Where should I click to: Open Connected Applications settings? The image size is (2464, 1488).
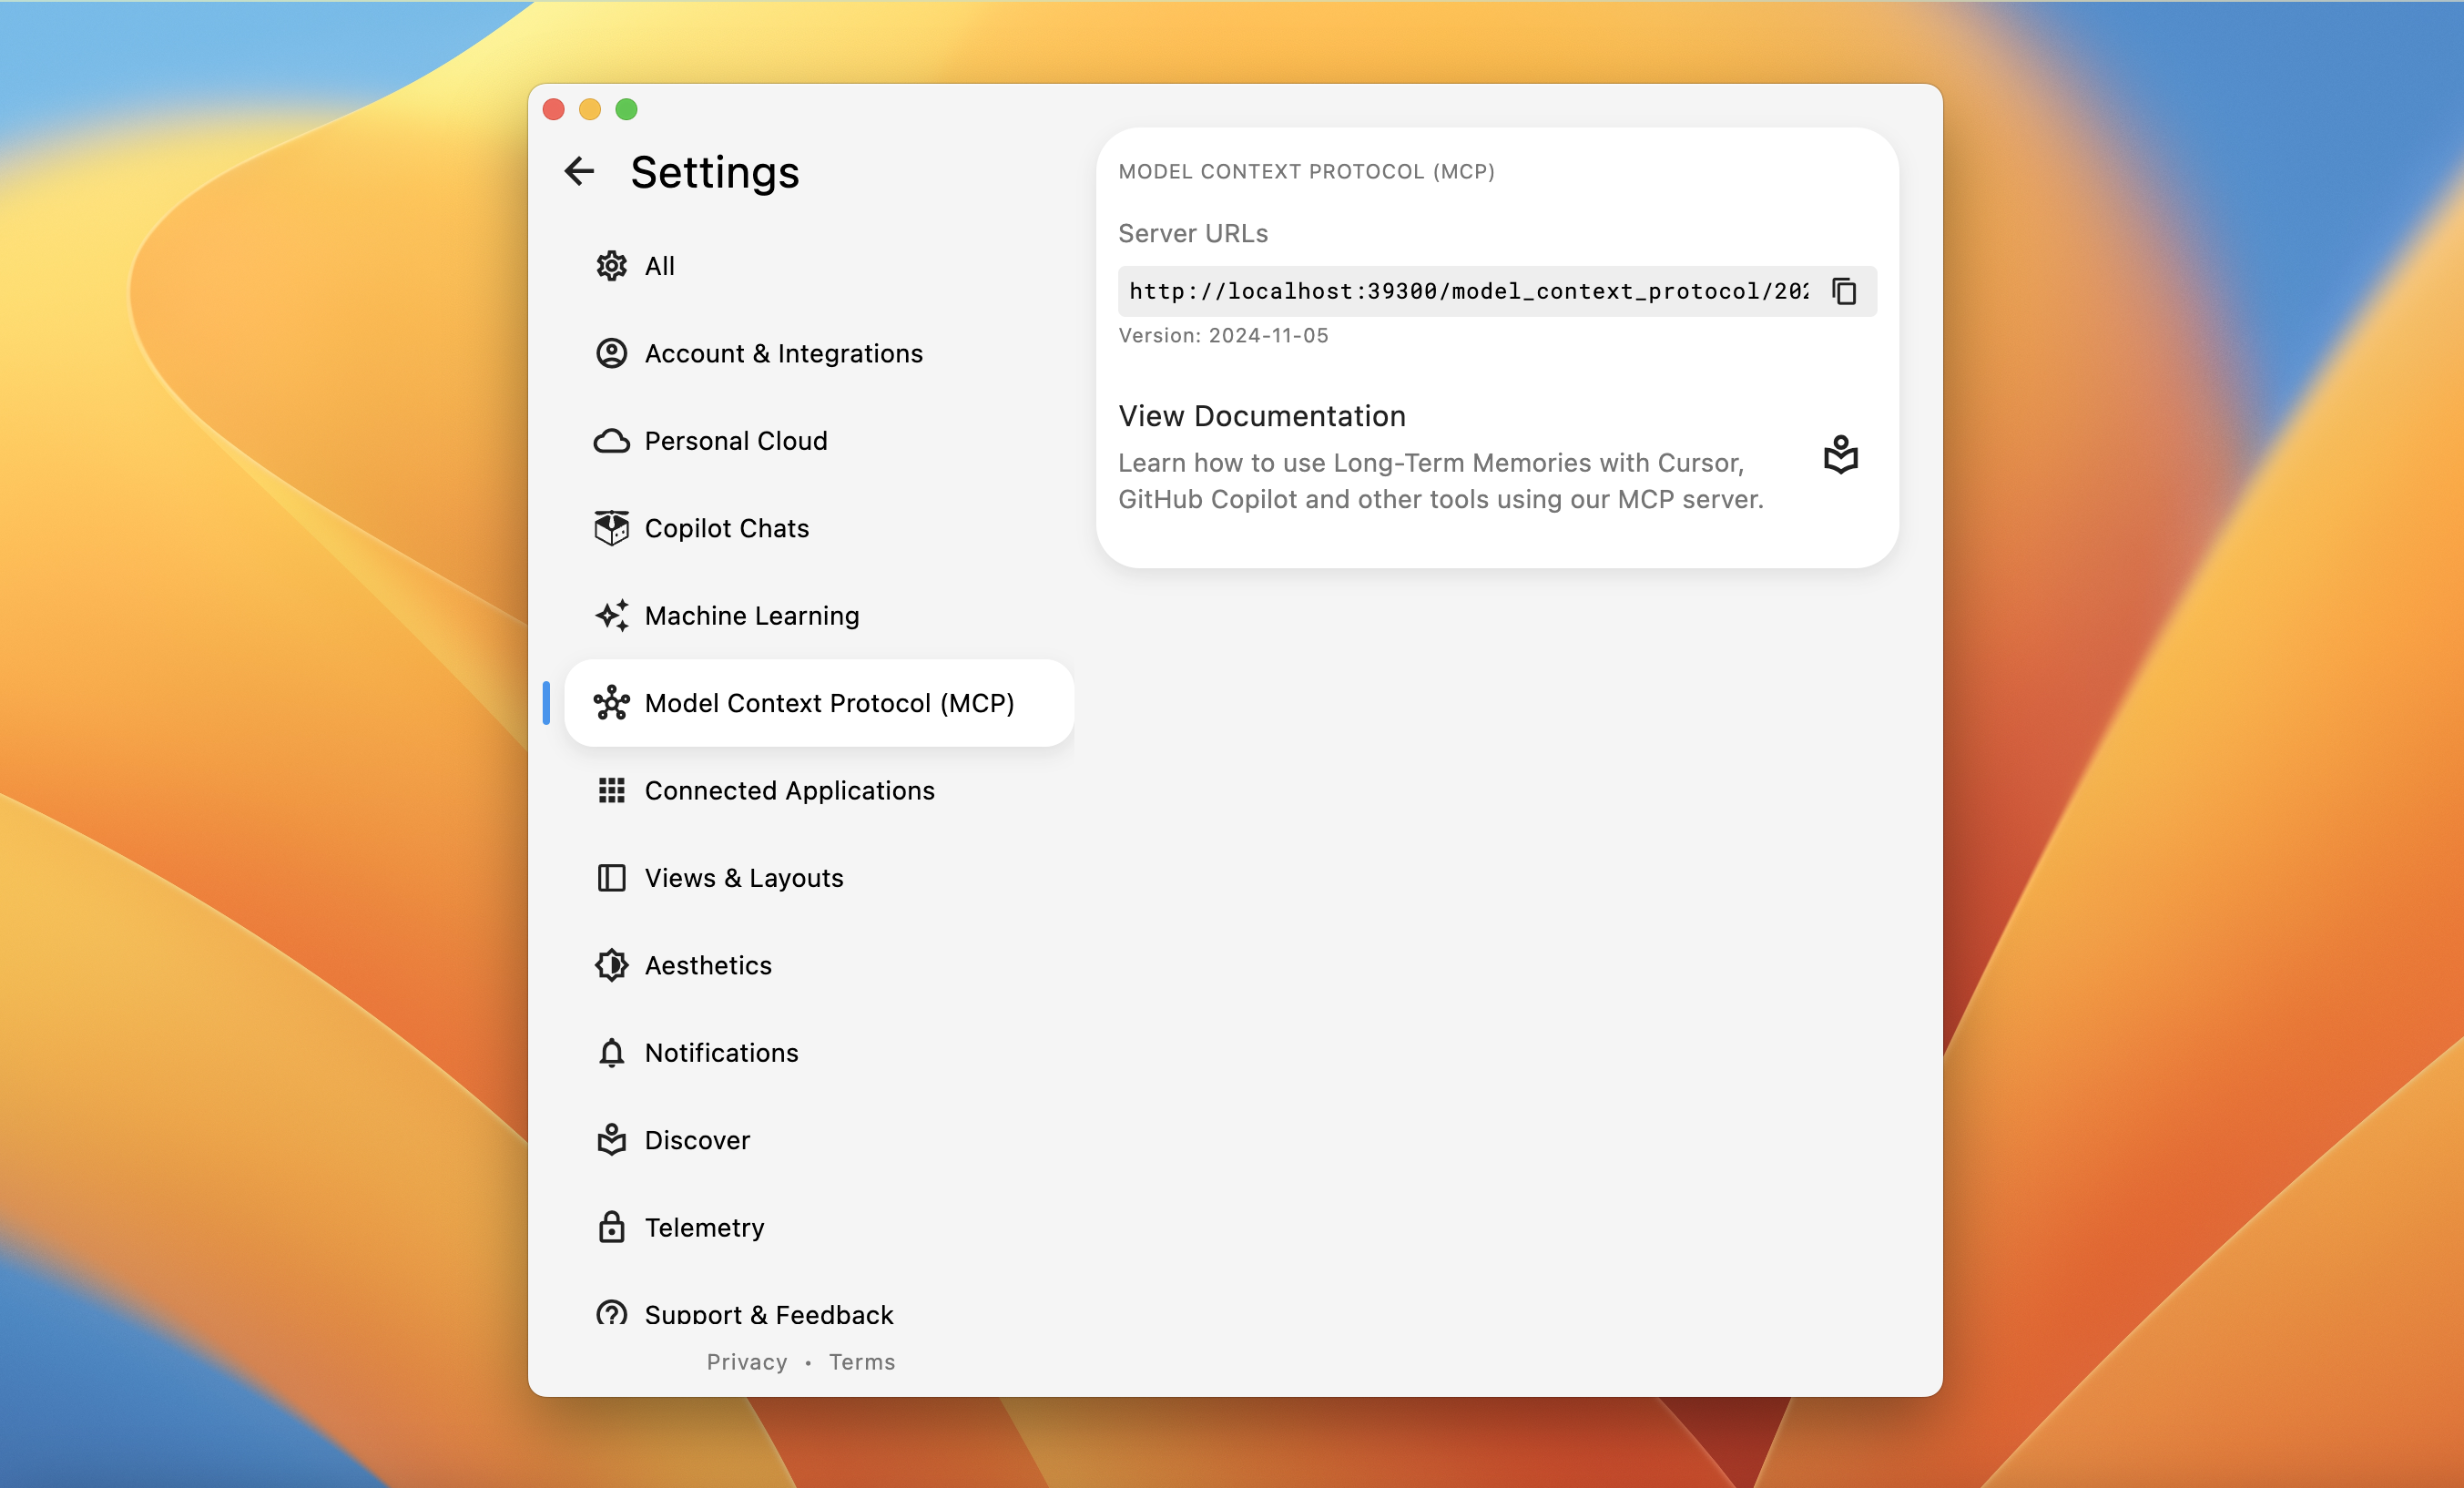[819, 790]
